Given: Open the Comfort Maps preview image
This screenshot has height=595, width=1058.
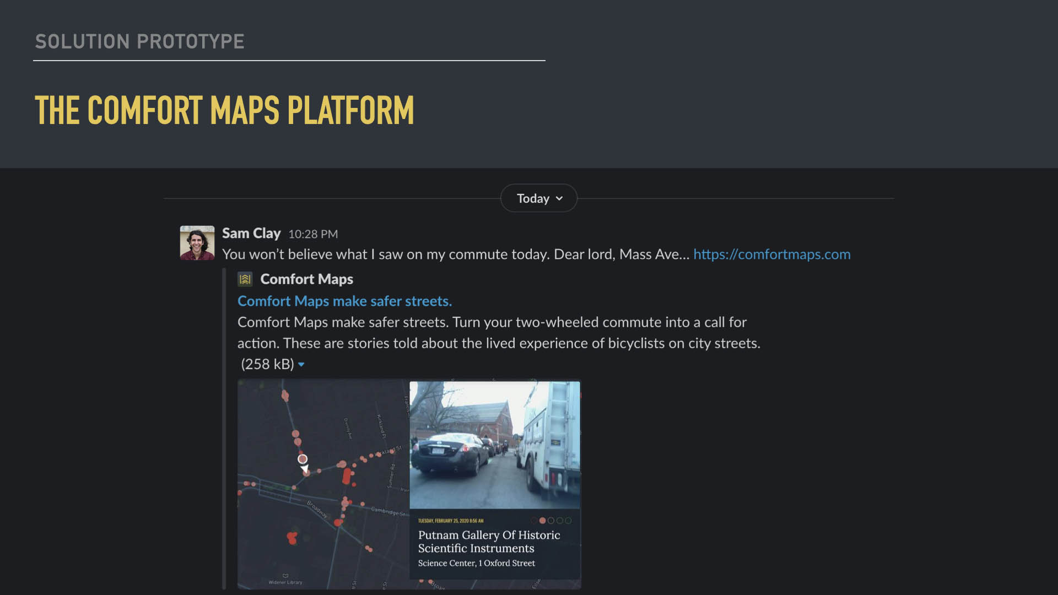Looking at the screenshot, I should [409, 484].
